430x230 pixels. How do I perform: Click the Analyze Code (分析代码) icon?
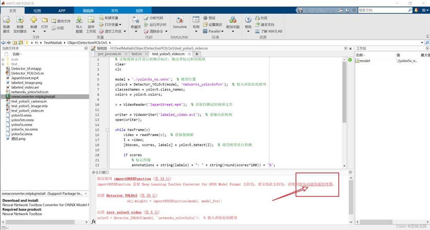coord(153,18)
